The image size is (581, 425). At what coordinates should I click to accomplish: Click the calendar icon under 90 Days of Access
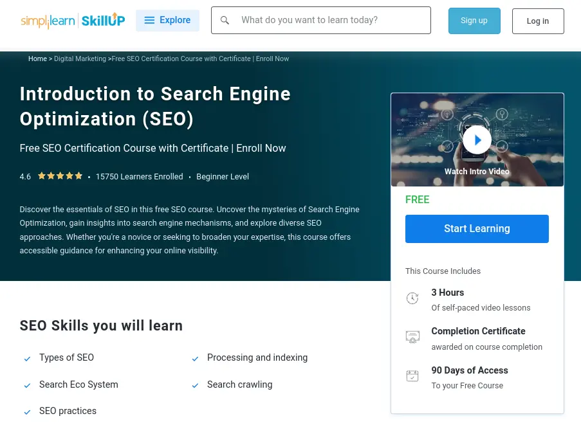coord(412,375)
